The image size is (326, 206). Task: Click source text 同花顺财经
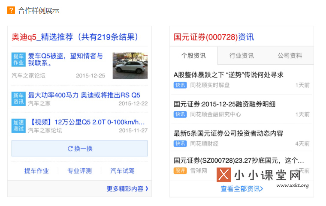[204, 144]
